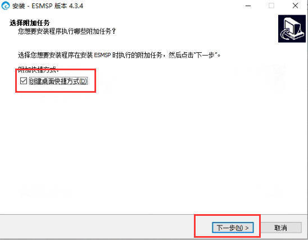The image size is (308, 240).
Task: Click the (D) accelerator in checkbox label
Action: click(x=83, y=81)
